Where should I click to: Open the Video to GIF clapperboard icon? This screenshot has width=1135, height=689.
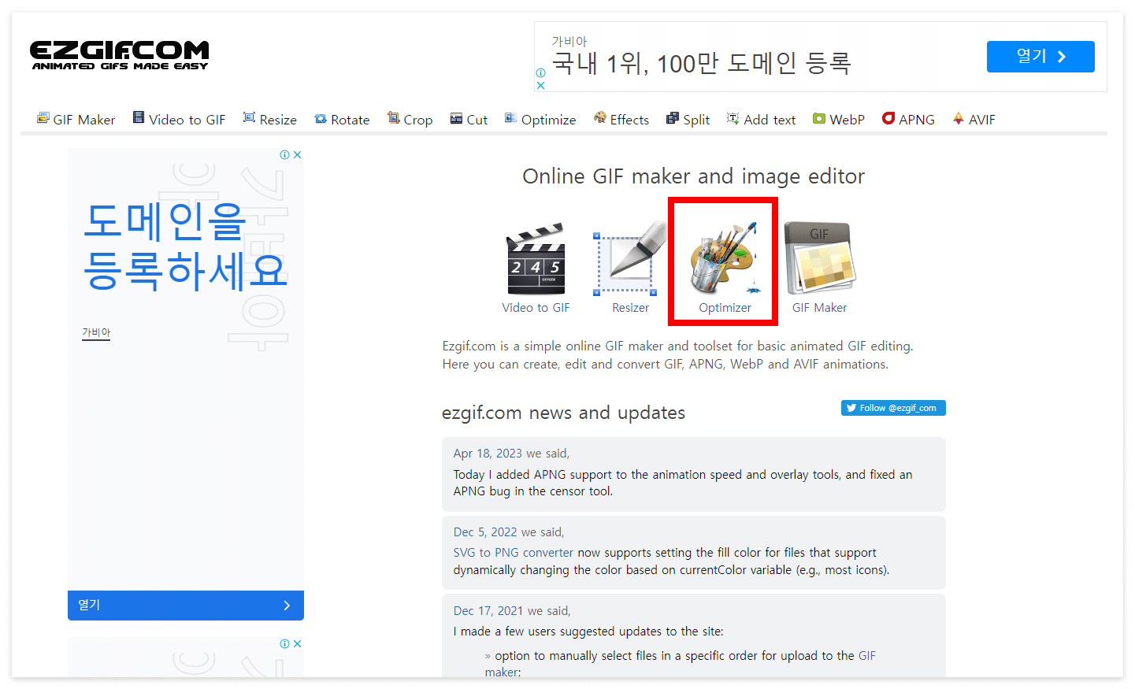tap(536, 259)
